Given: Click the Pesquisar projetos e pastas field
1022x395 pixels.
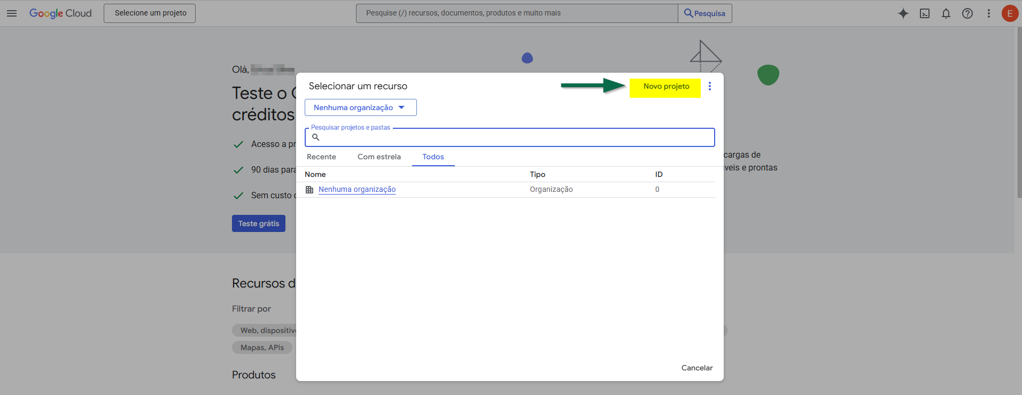Looking at the screenshot, I should tap(513, 138).
